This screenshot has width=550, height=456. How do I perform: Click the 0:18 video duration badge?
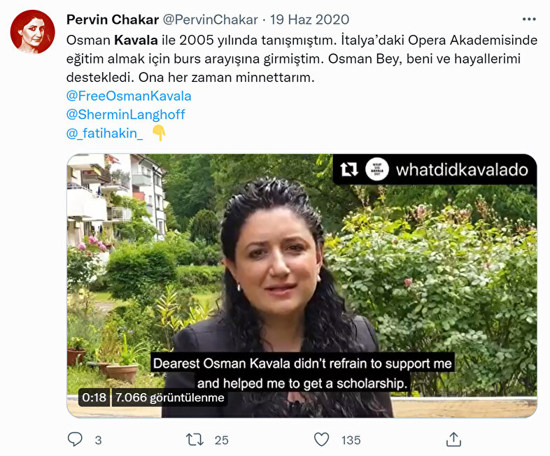click(x=94, y=397)
